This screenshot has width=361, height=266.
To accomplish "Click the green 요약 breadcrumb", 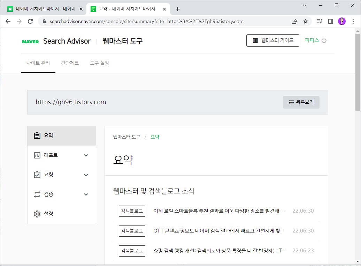I will [155, 137].
